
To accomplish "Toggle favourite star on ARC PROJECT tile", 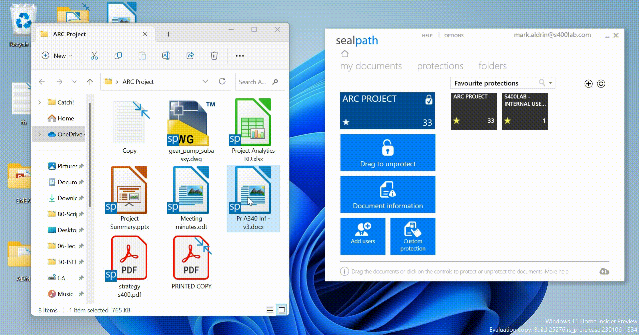I will click(346, 122).
